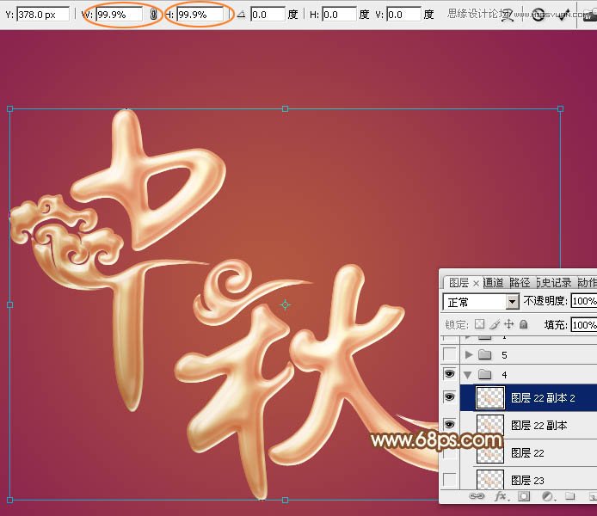Click the rotation angle icon

tap(242, 15)
